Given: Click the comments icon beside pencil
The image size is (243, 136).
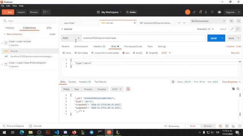Looking at the screenshot, I should 238,29.
